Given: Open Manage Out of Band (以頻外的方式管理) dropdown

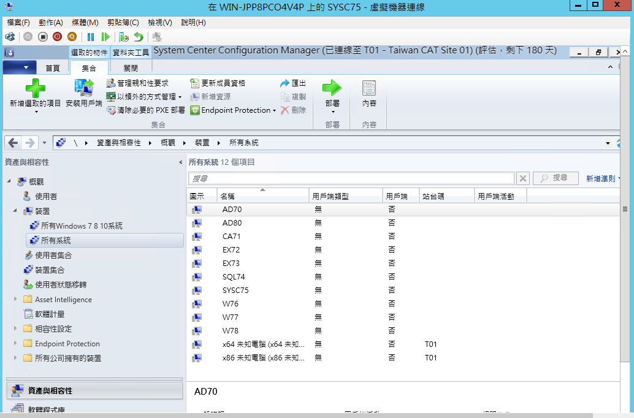Looking at the screenshot, I should click(x=144, y=97).
